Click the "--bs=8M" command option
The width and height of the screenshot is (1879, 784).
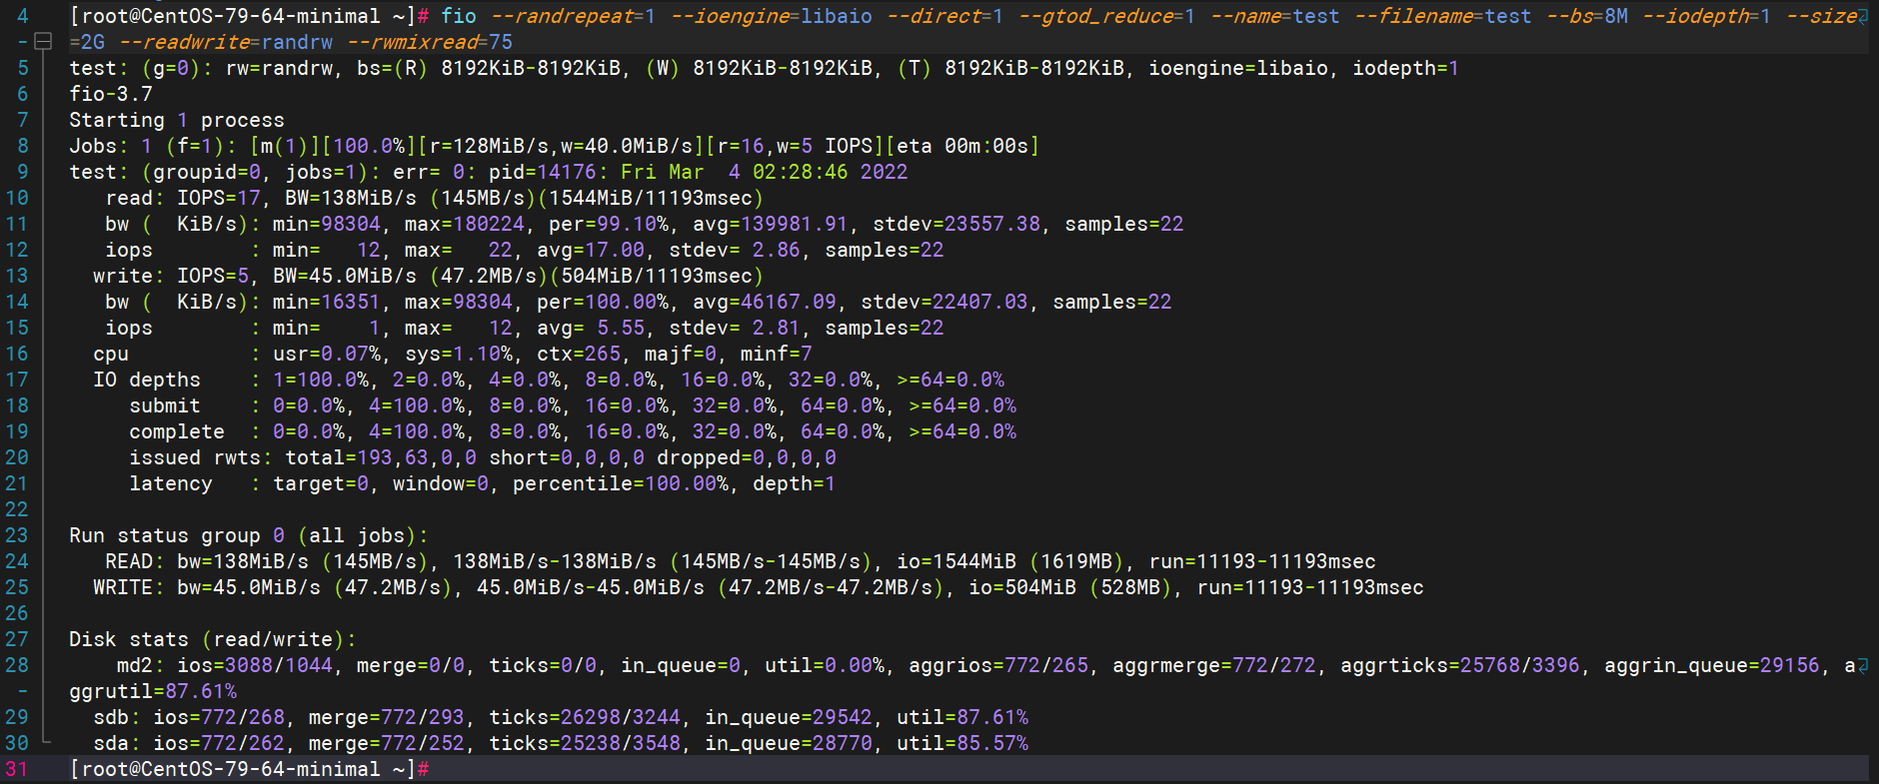click(1587, 16)
